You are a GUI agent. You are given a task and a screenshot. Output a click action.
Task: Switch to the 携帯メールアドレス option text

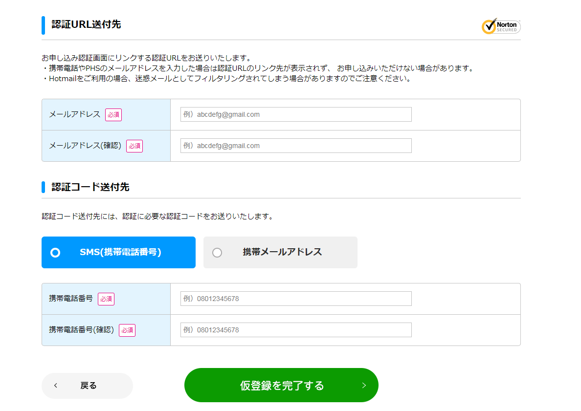point(282,252)
